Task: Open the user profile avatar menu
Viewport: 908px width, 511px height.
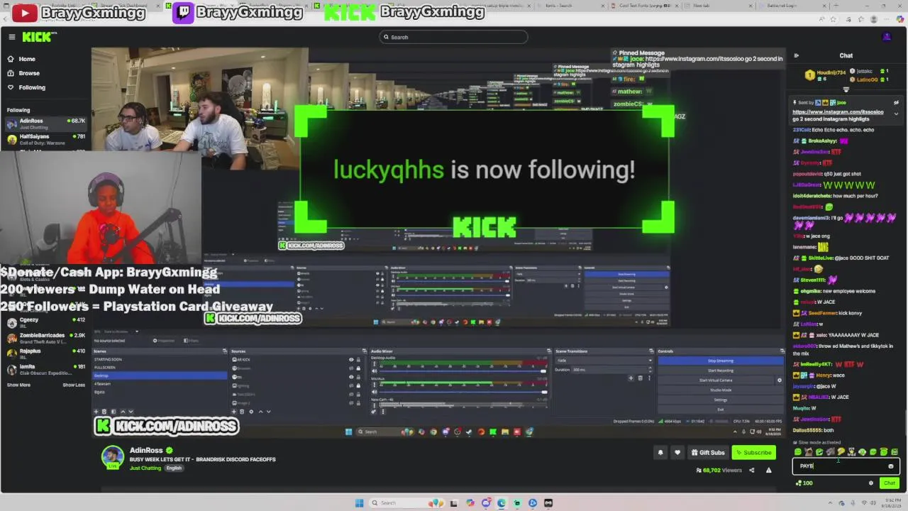Action: [887, 37]
